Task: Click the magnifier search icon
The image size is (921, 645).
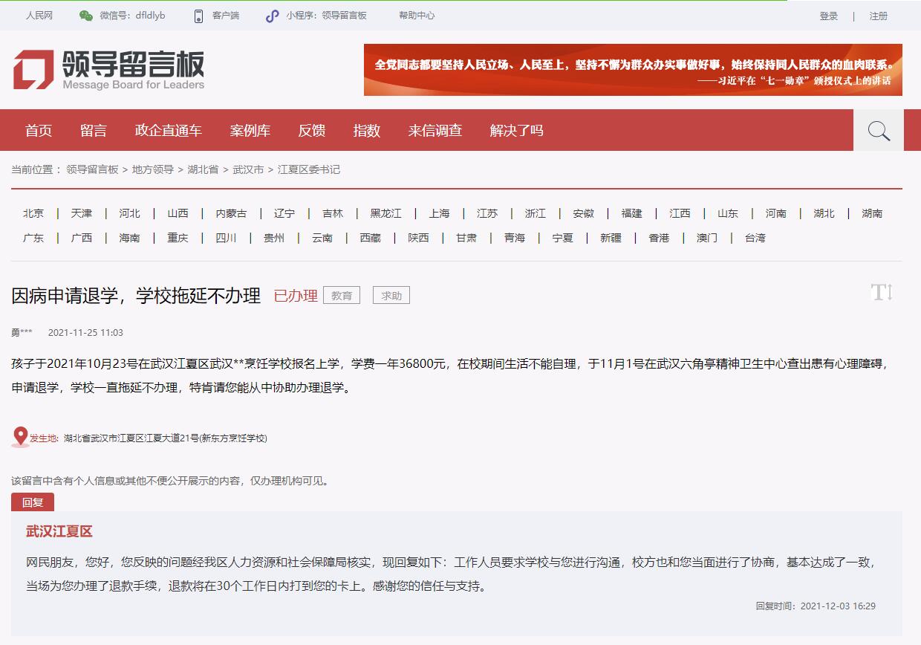Action: 879,131
